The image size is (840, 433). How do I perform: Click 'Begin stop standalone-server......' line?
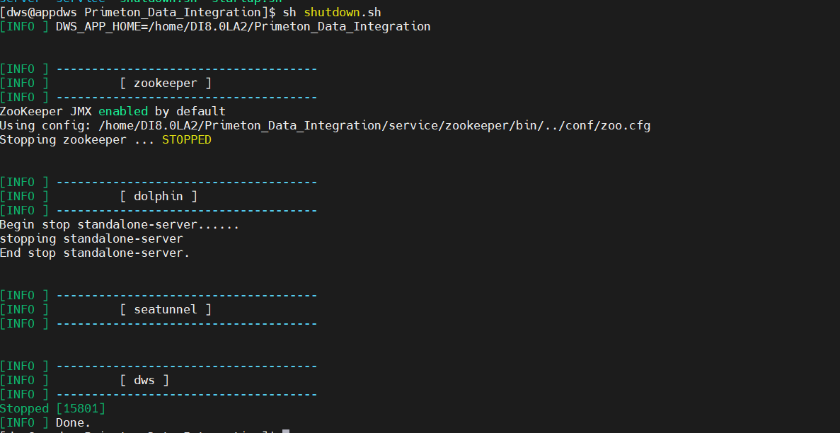pyautogui.click(x=120, y=224)
